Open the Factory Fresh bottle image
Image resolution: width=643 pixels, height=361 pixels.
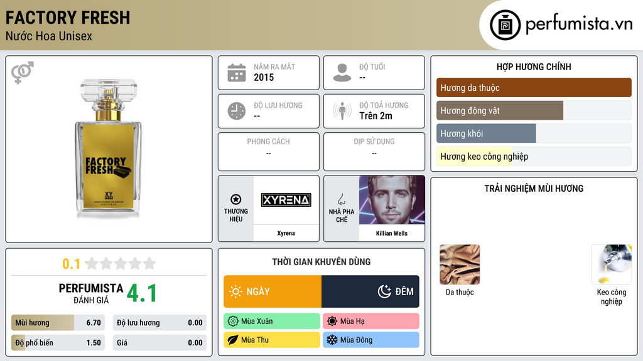(x=108, y=148)
